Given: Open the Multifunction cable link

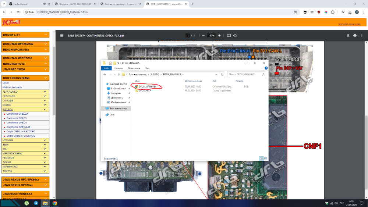Looking at the screenshot, I should coord(12,88).
